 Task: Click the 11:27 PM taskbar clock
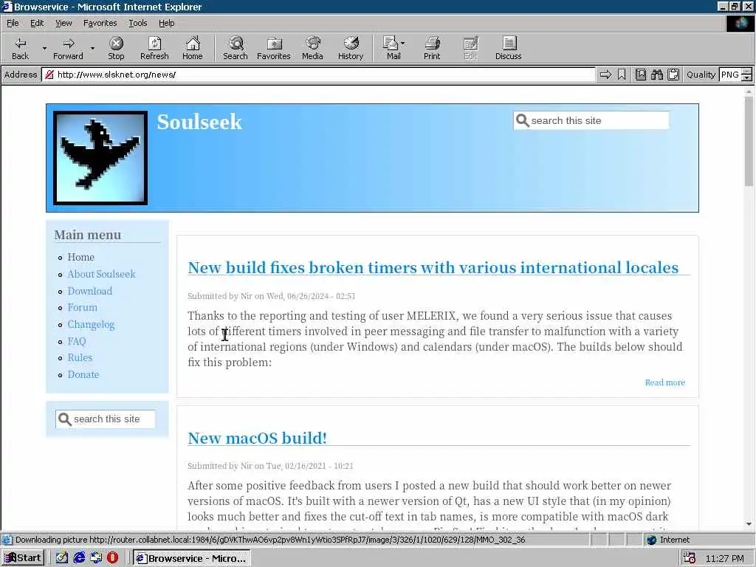[x=724, y=558]
